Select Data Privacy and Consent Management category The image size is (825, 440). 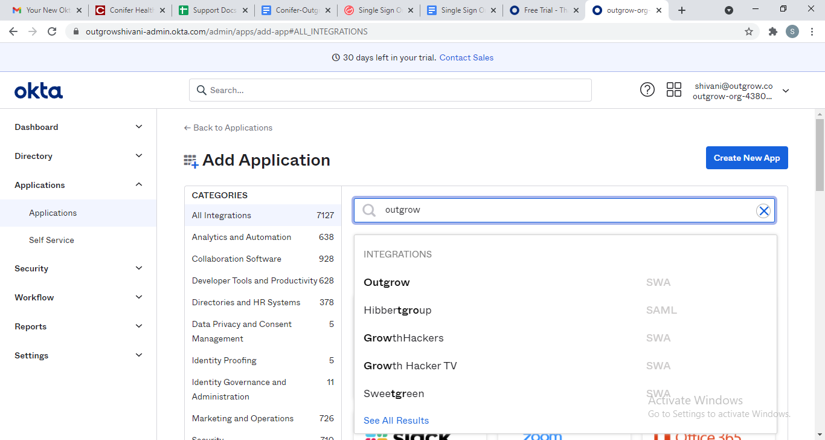click(x=263, y=331)
